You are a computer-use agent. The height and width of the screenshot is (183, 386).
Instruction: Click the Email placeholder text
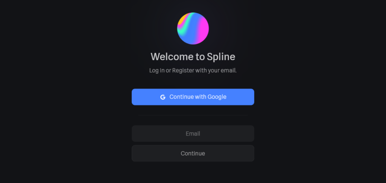pos(193,134)
